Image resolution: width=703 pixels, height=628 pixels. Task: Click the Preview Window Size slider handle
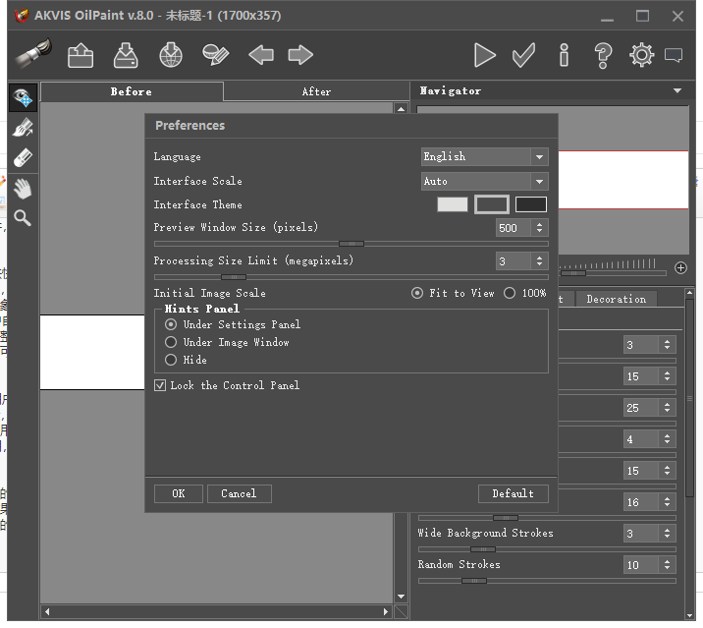(x=351, y=244)
